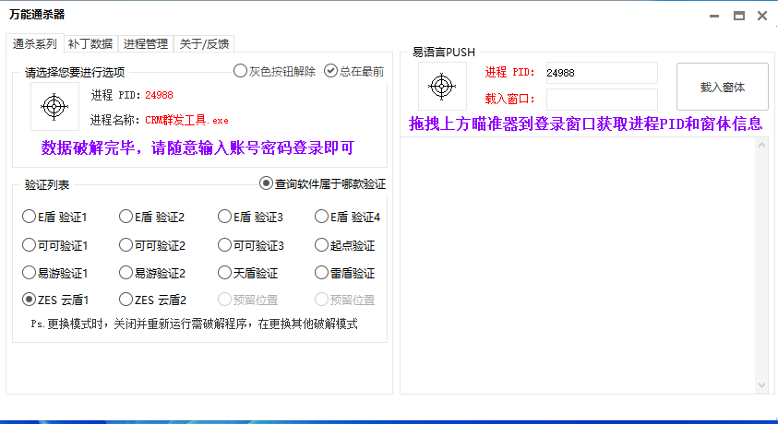Choose the E盾 验证1 radio option
The height and width of the screenshot is (424, 778).
pyautogui.click(x=30, y=218)
